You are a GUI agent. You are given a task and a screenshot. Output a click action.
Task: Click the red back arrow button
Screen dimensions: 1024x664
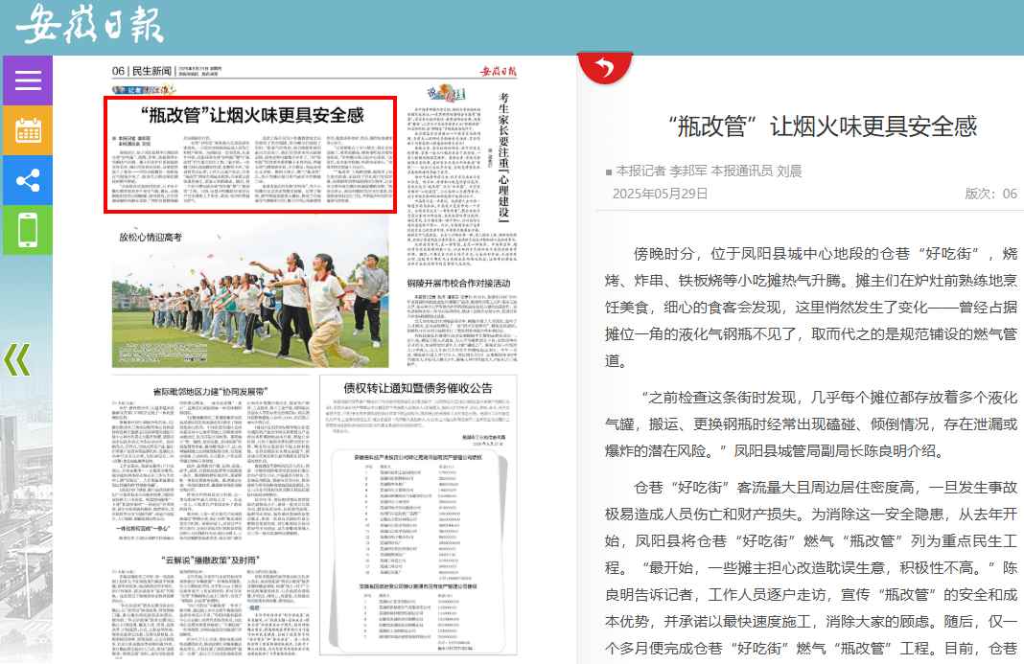(x=605, y=67)
